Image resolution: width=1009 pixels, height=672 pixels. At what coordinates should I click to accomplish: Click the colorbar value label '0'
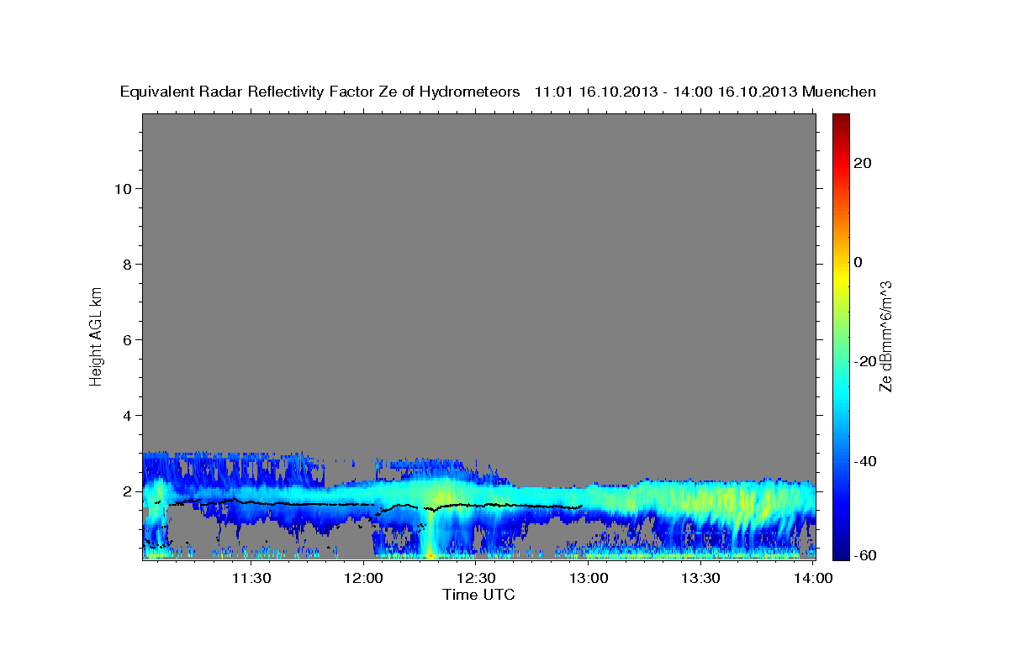(858, 262)
